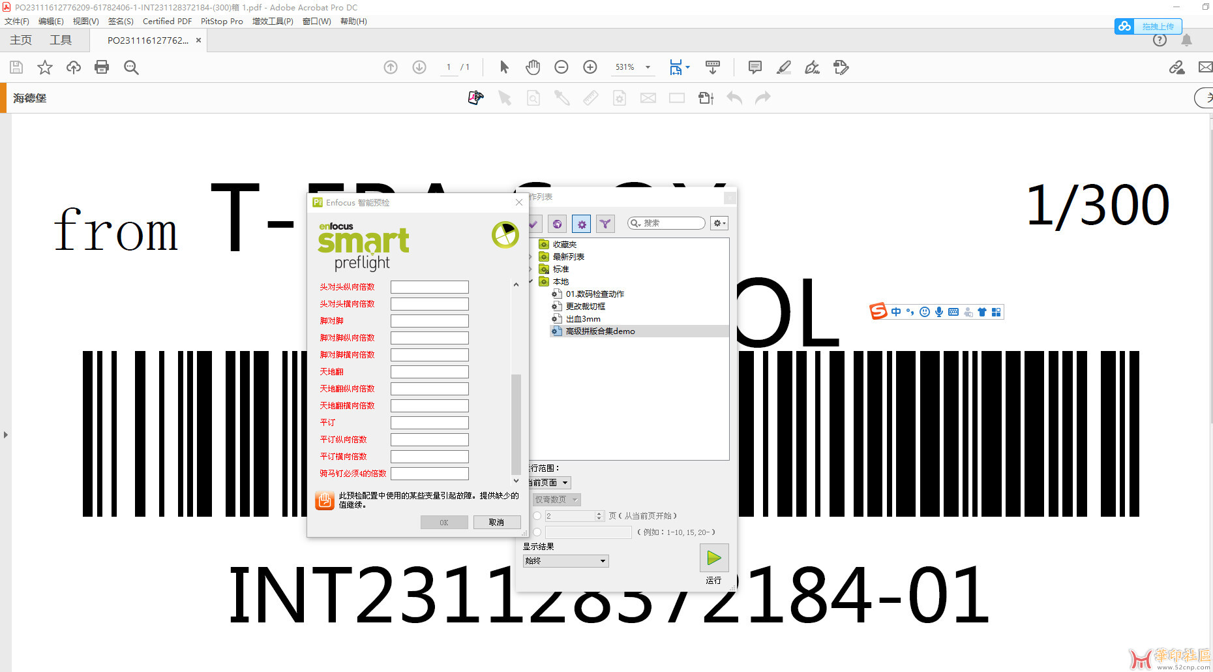Click the upload to cloud icon

click(x=74, y=67)
